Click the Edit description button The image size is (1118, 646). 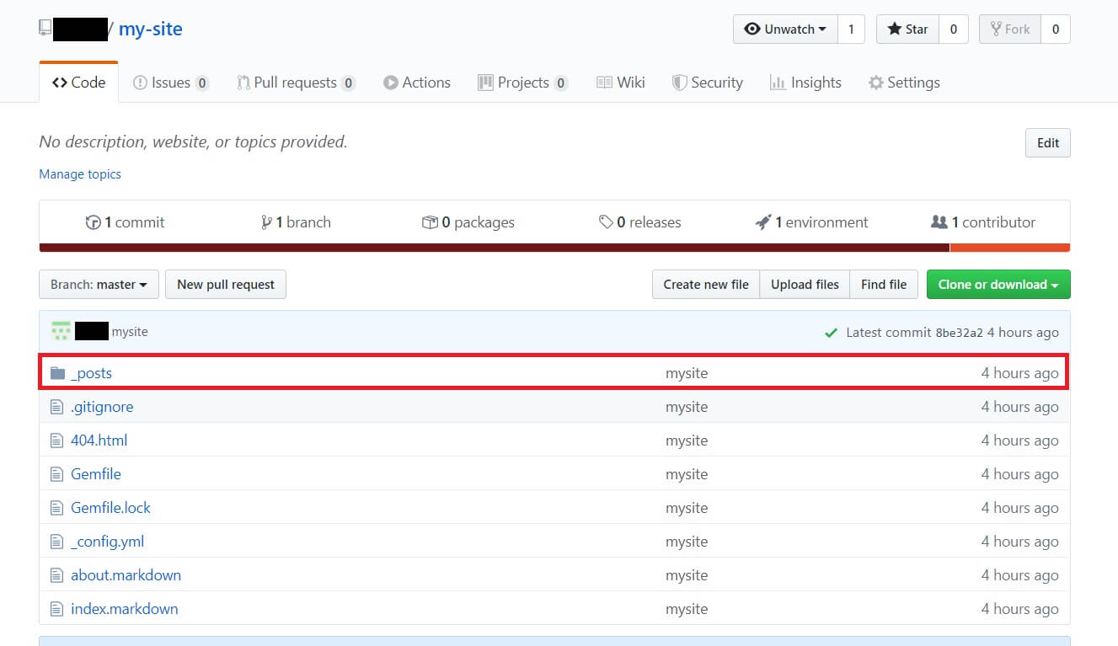point(1048,143)
